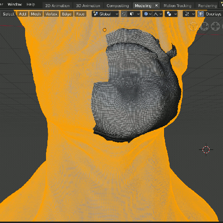The height and width of the screenshot is (223, 223).
Task: Click the snap element cube icon
Action: coord(132,14)
